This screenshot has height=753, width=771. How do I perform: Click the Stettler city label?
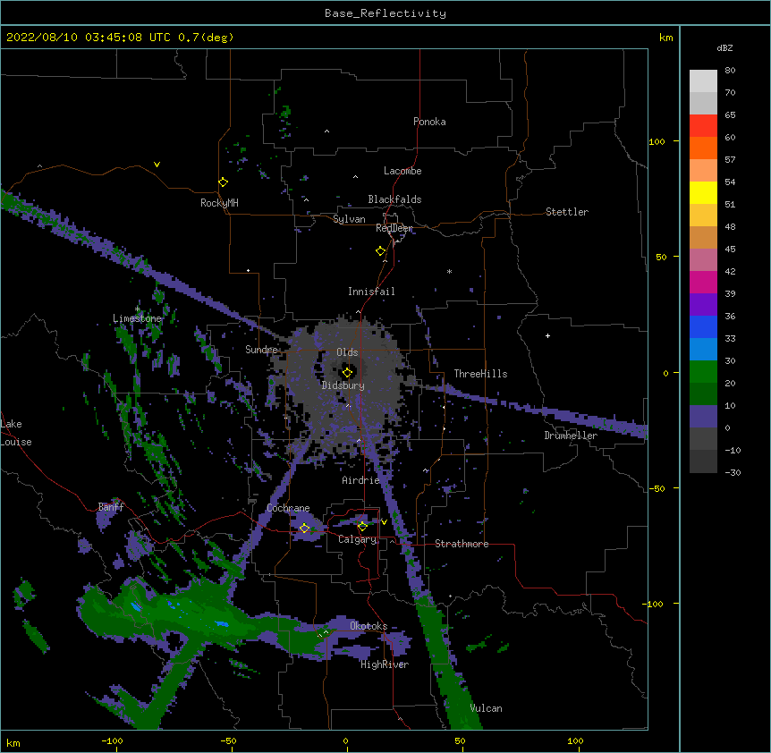[x=567, y=212]
